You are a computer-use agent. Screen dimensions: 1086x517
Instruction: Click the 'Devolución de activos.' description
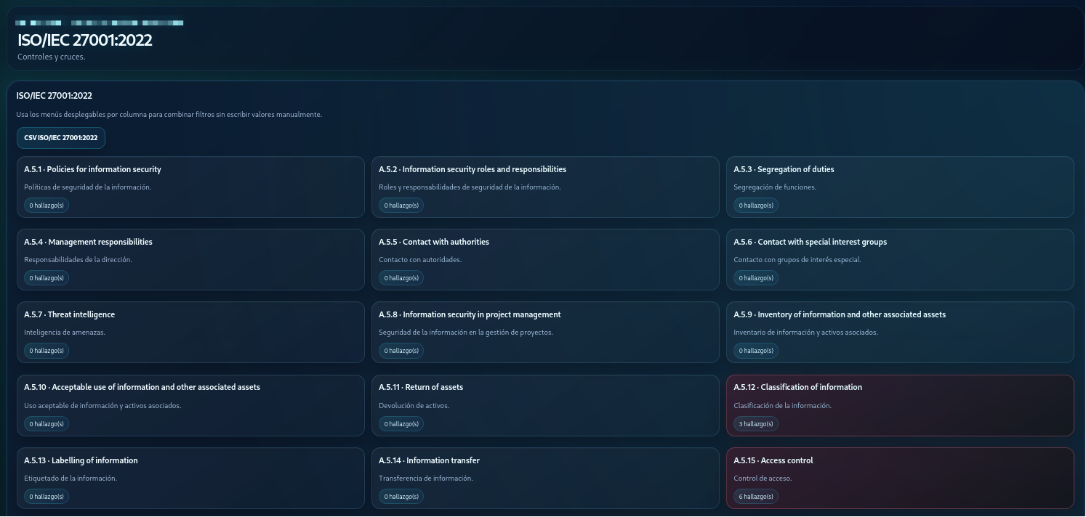[x=414, y=406]
